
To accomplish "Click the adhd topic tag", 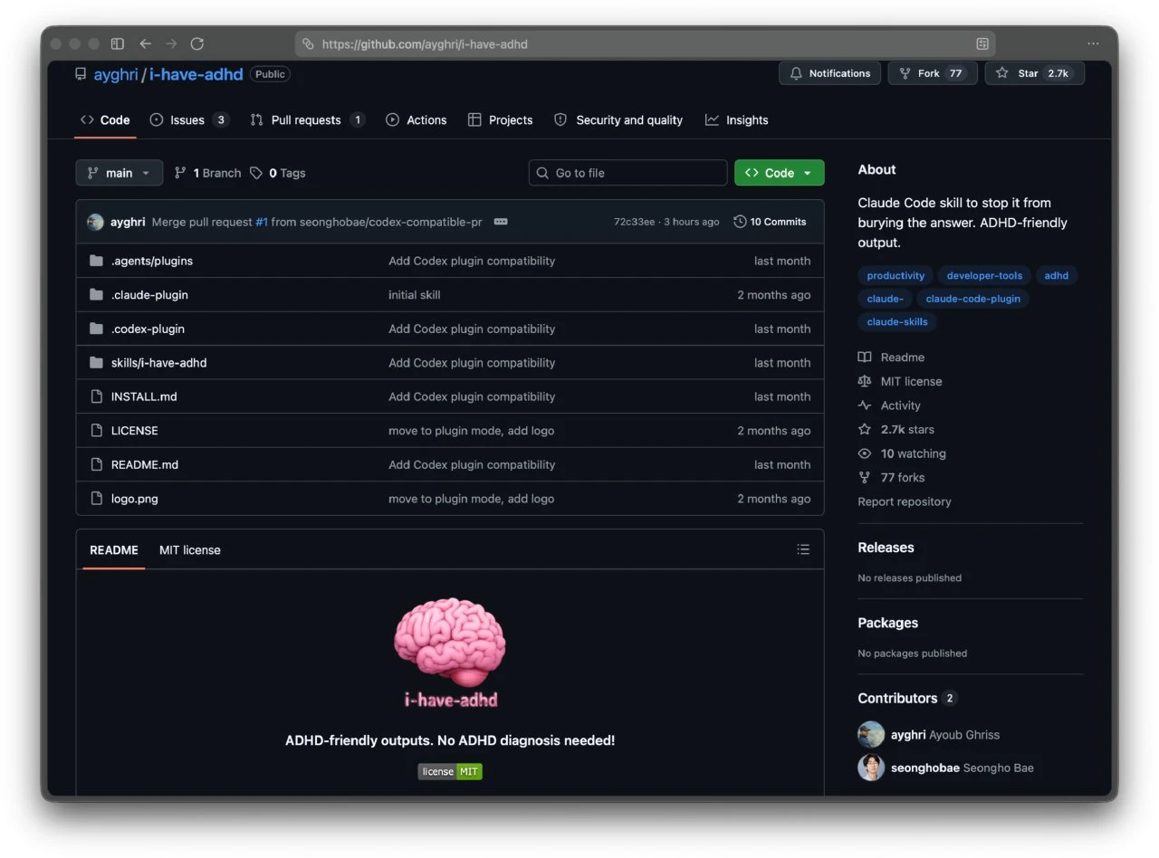I will 1056,275.
